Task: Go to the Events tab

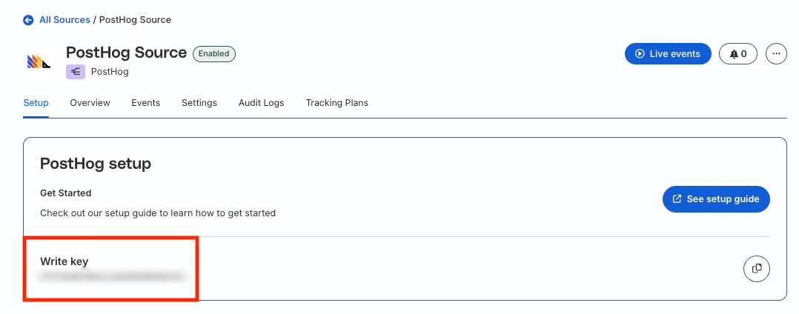Action: point(145,103)
